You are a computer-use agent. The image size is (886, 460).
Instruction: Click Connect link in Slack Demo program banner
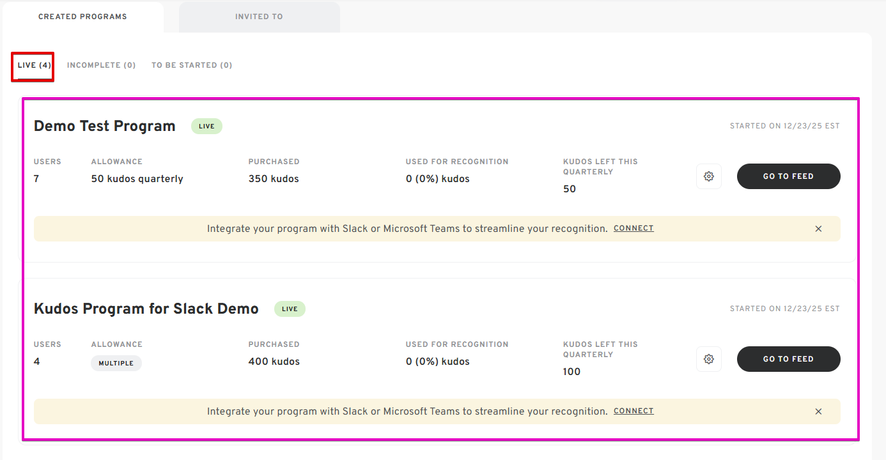click(x=633, y=411)
